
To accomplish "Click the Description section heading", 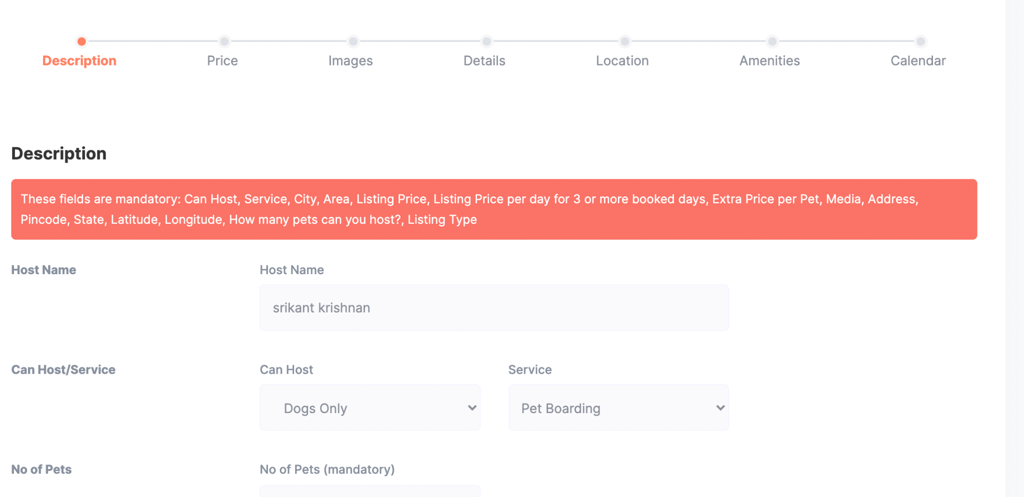I will (59, 153).
